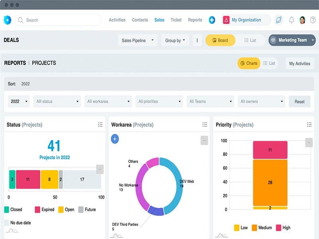Click the My Activities button

click(x=299, y=63)
